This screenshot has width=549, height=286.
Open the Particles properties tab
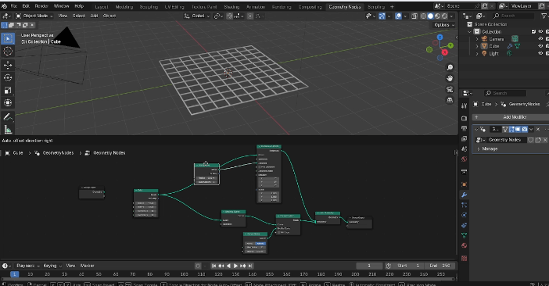pyautogui.click(x=465, y=205)
